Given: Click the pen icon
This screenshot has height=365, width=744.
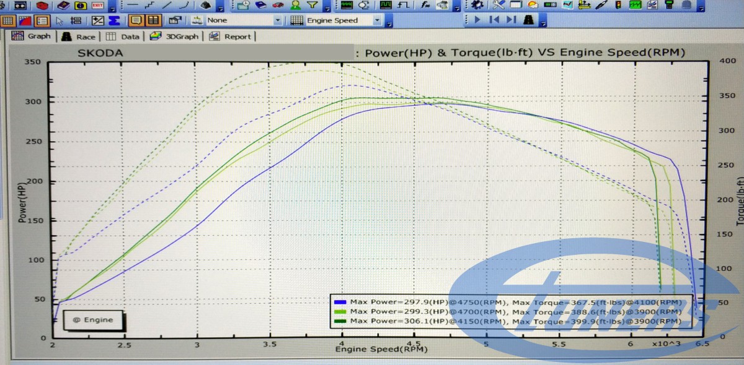Looking at the screenshot, I should [601, 5].
